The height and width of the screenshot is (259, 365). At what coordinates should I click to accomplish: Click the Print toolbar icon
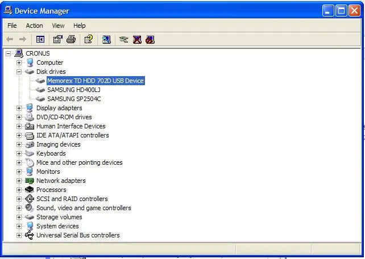coord(71,39)
